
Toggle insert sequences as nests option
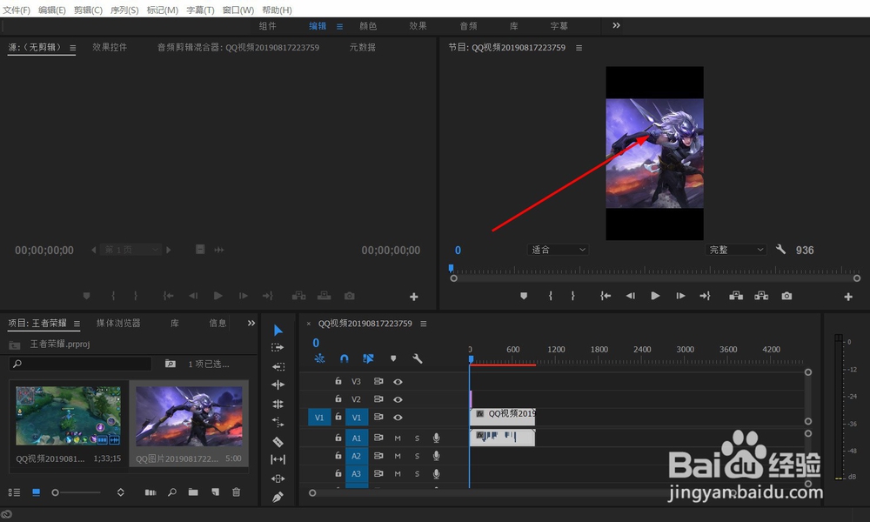point(319,358)
